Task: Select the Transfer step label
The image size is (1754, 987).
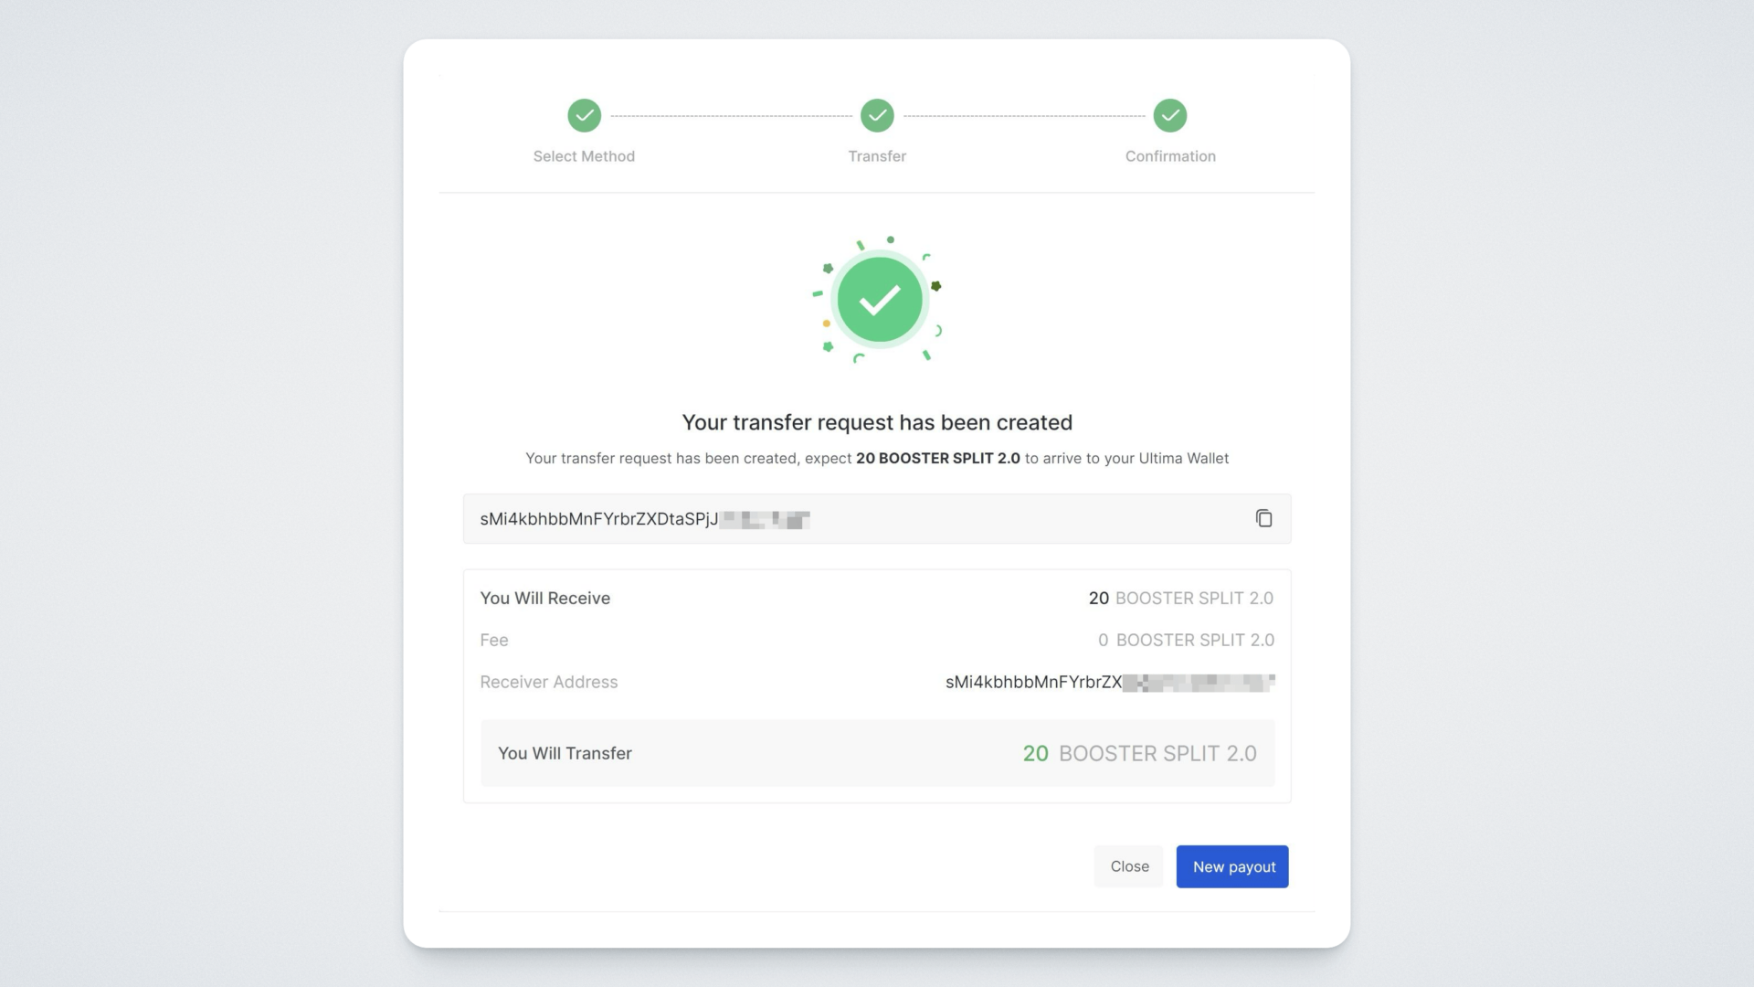Action: tap(877, 156)
